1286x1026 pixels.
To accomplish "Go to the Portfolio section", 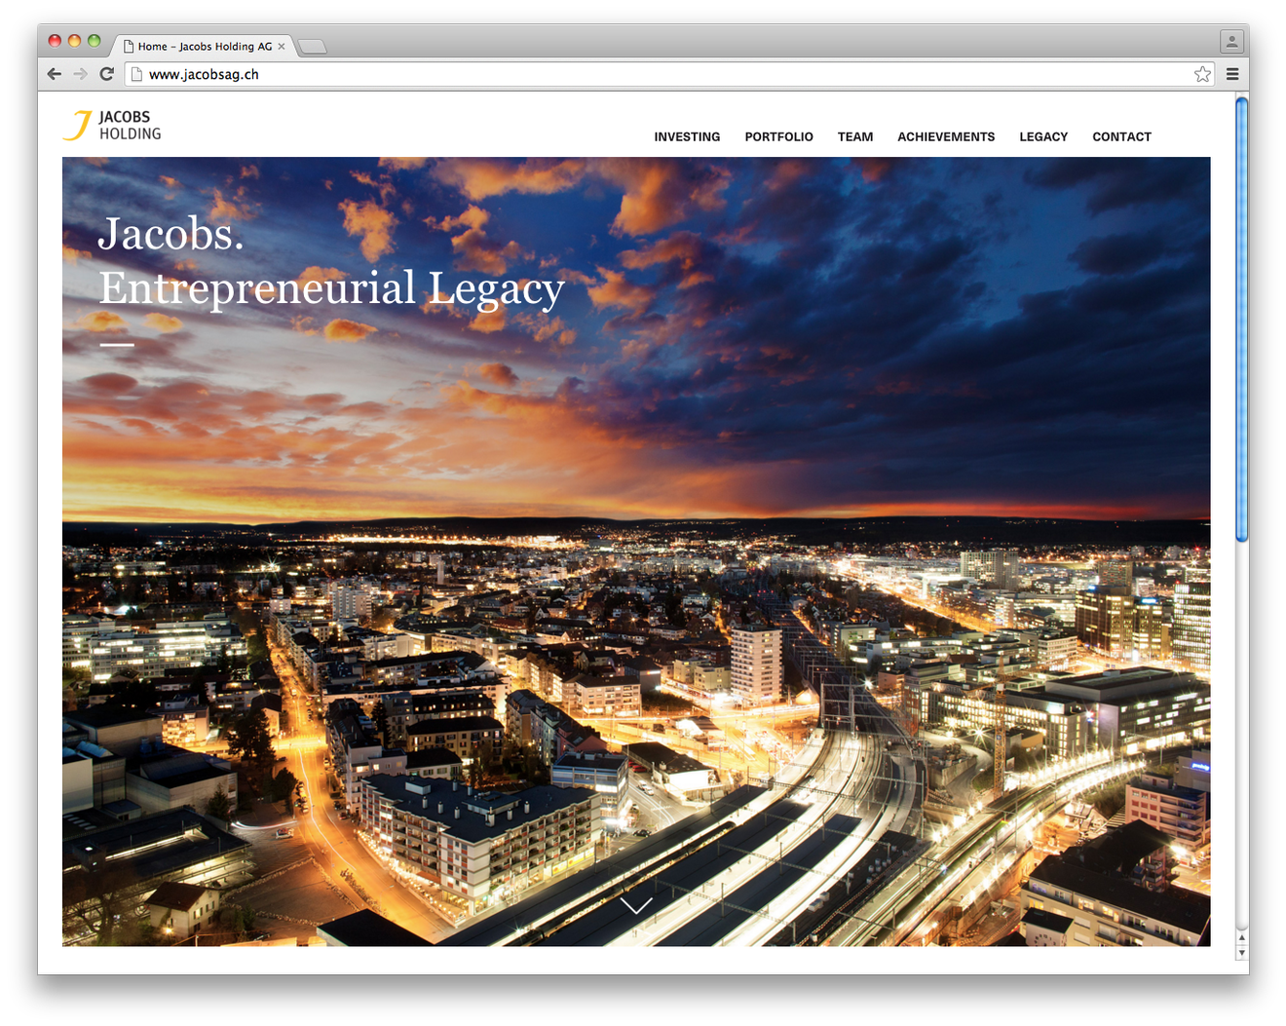I will pos(778,136).
